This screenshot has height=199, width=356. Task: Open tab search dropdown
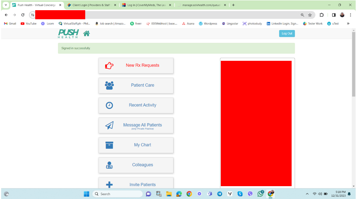[x=6, y=5]
